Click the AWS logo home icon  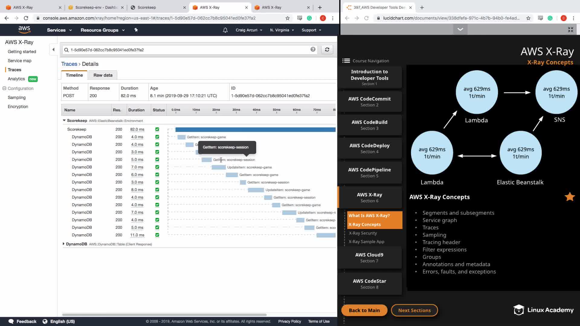point(24,30)
